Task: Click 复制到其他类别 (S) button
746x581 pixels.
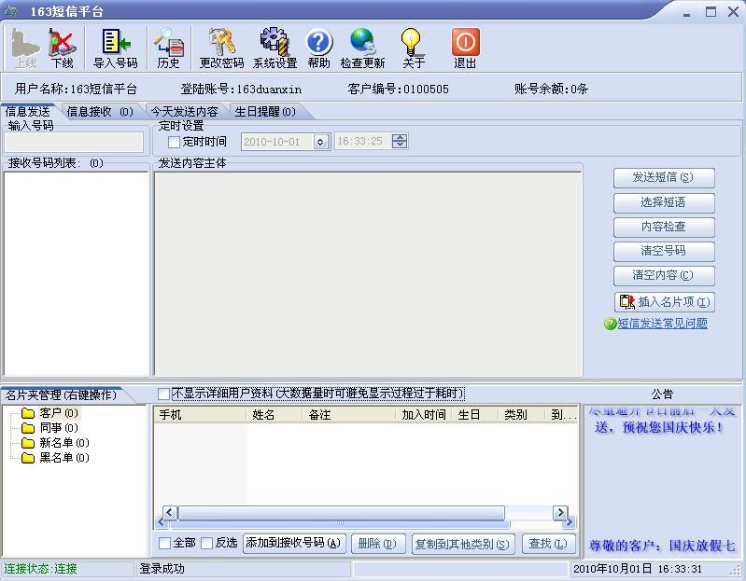Action: pyautogui.click(x=462, y=544)
